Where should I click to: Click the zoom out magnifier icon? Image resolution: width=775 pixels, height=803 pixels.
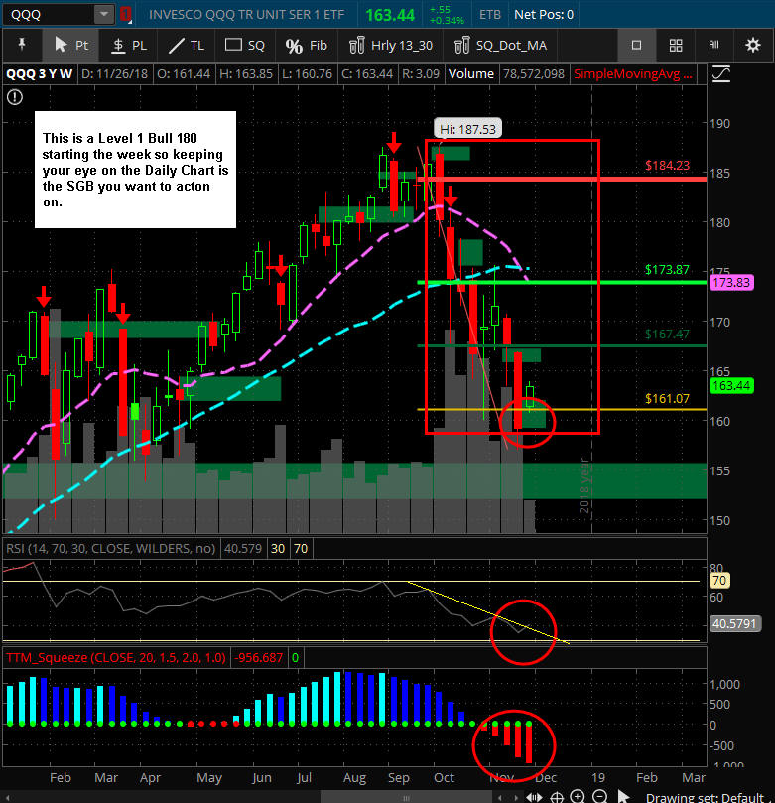[600, 797]
